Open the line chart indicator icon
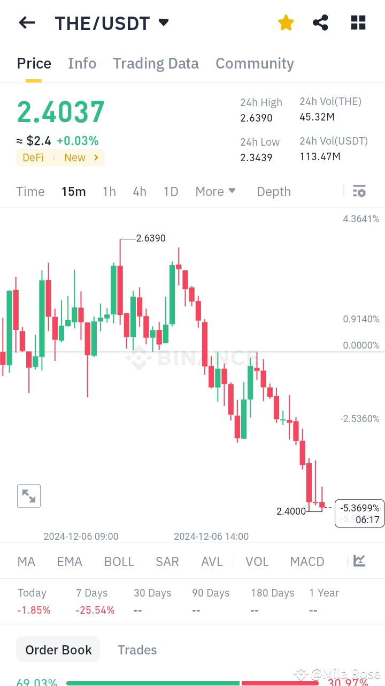Image resolution: width=385 pixels, height=686 pixels. coord(358,561)
